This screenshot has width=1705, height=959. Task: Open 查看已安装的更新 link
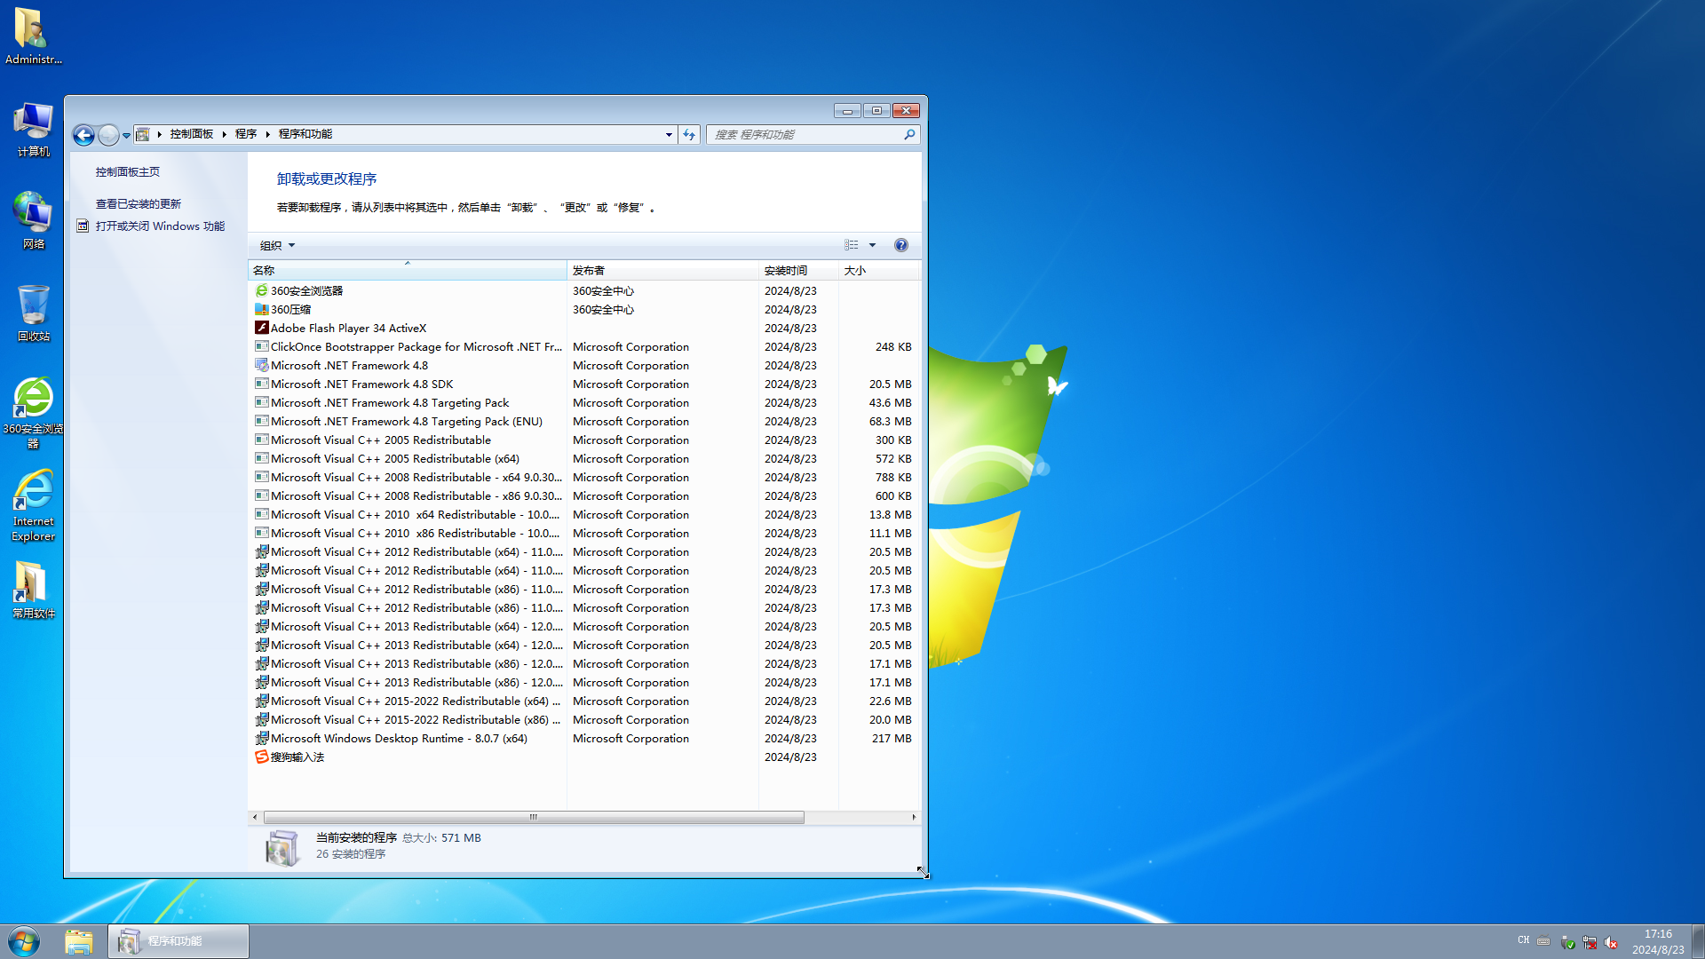pyautogui.click(x=139, y=204)
